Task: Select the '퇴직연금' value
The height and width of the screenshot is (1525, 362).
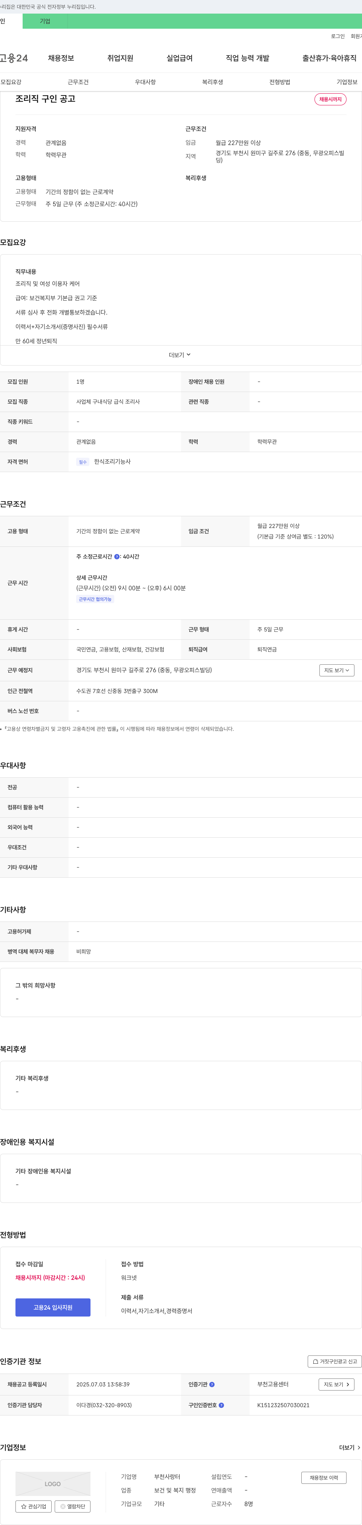Action: click(267, 650)
